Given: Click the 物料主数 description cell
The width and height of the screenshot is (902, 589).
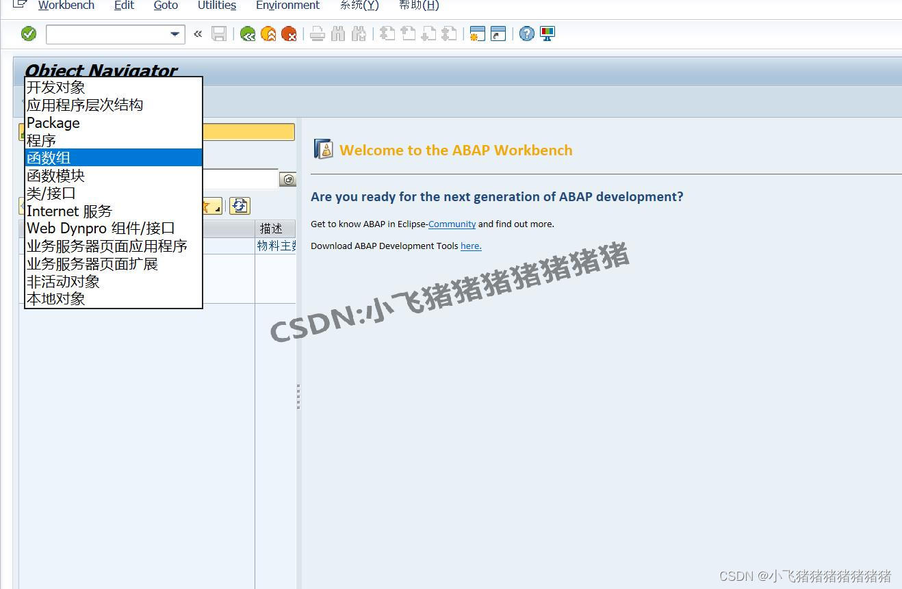Looking at the screenshot, I should click(276, 246).
